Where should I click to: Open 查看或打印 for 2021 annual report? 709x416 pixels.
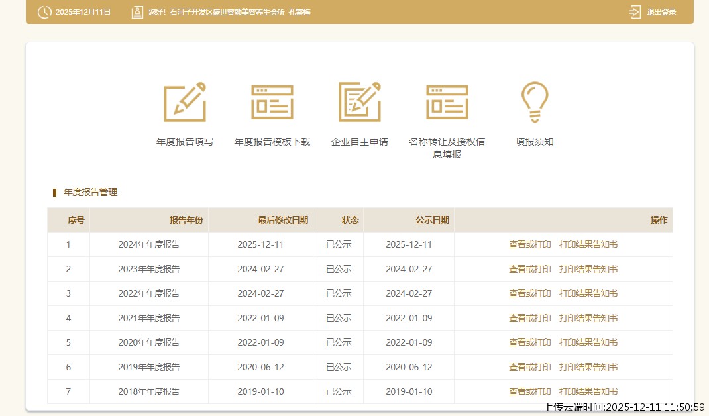click(529, 318)
